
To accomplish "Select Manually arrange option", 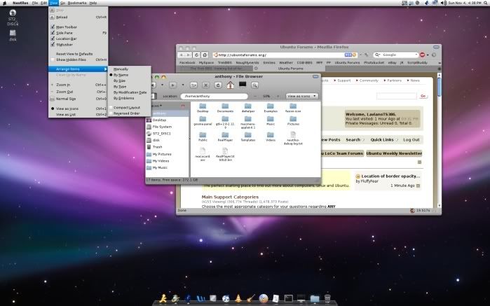I will (121, 69).
